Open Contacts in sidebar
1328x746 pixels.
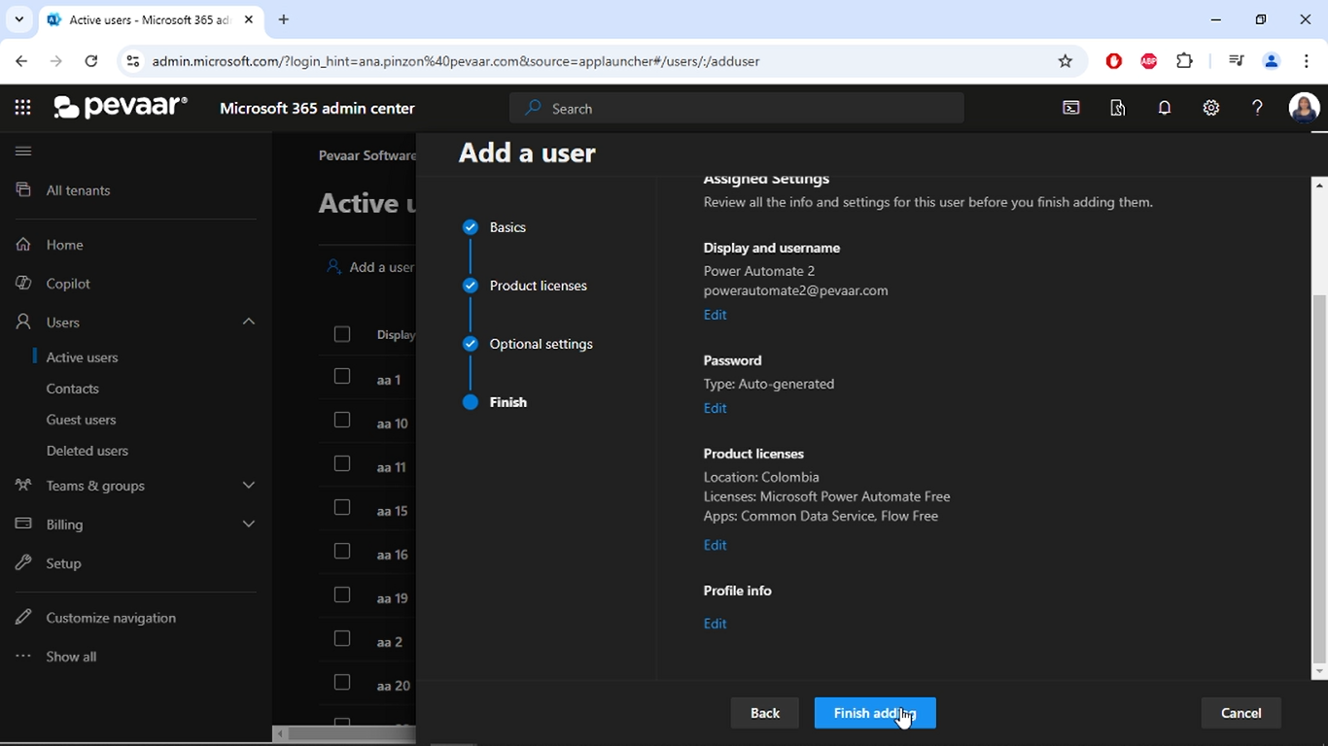coord(73,389)
